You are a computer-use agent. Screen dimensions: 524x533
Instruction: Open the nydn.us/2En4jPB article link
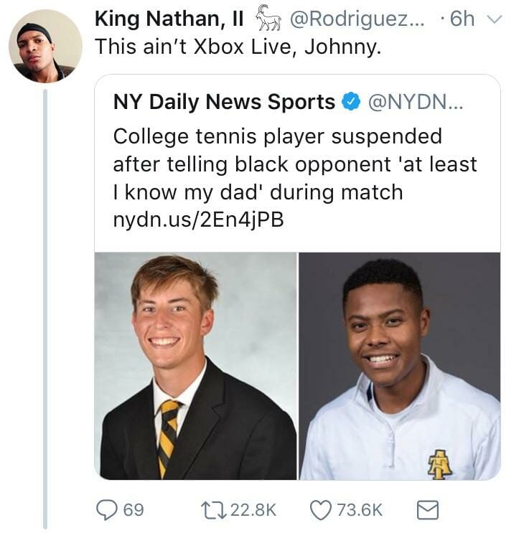pos(198,220)
